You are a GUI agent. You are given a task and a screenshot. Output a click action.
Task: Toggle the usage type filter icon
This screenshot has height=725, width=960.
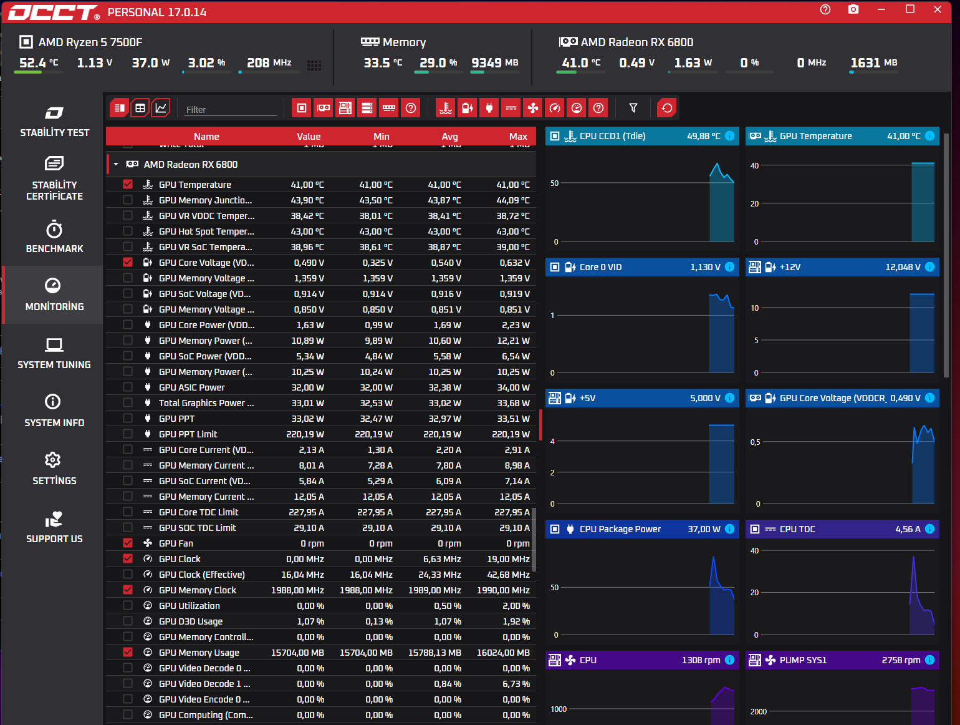(577, 108)
